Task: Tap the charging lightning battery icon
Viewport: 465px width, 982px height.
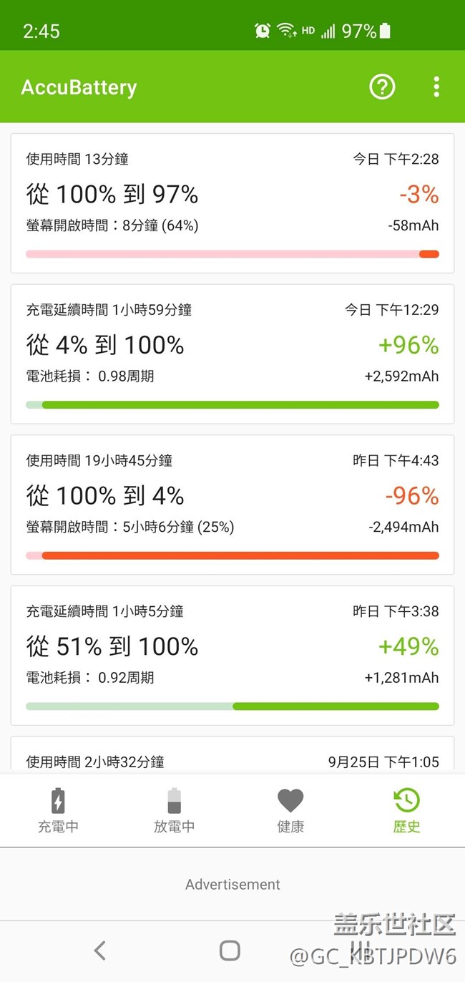Action: (x=58, y=800)
